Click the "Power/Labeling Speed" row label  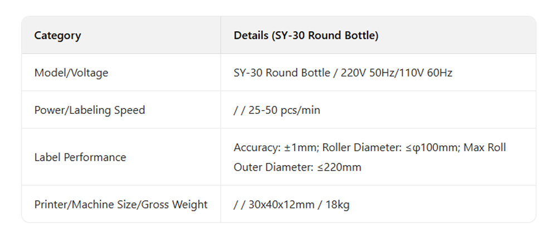pos(90,110)
